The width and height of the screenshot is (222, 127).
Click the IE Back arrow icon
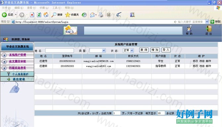click(4, 15)
